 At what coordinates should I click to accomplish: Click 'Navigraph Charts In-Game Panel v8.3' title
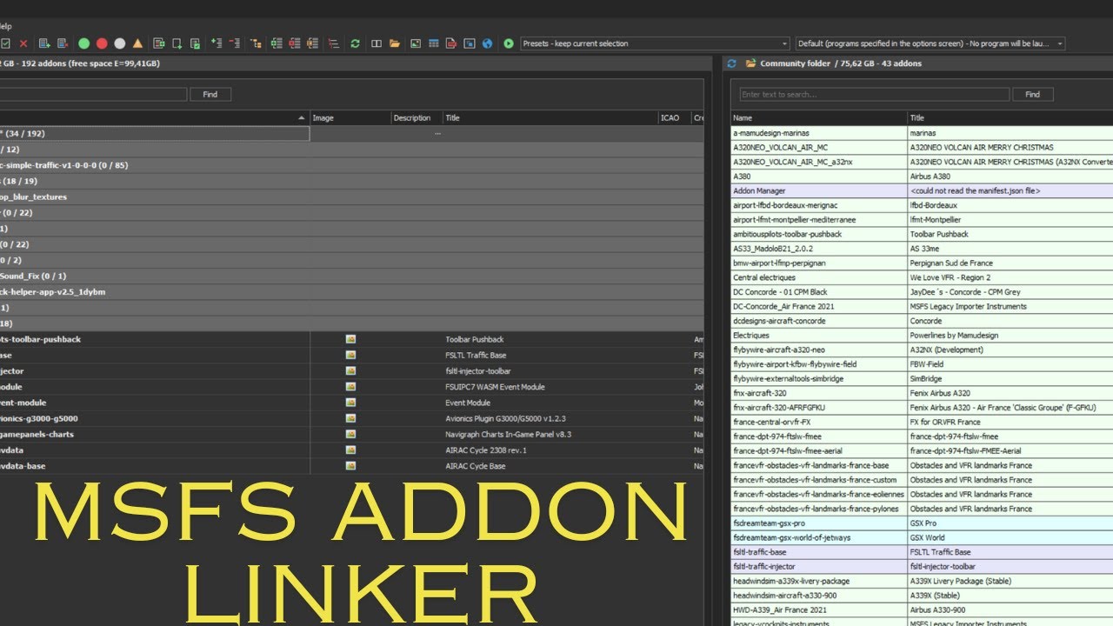click(508, 434)
